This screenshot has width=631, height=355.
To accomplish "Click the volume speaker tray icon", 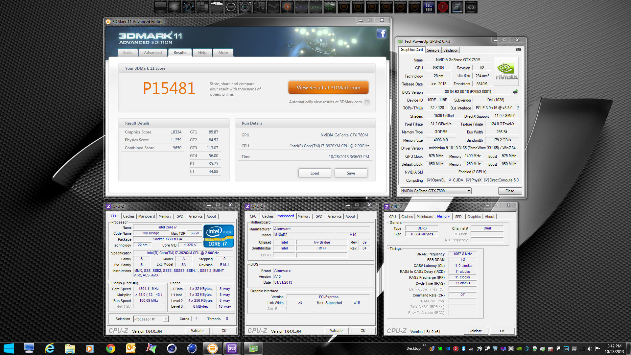I will click(x=590, y=349).
